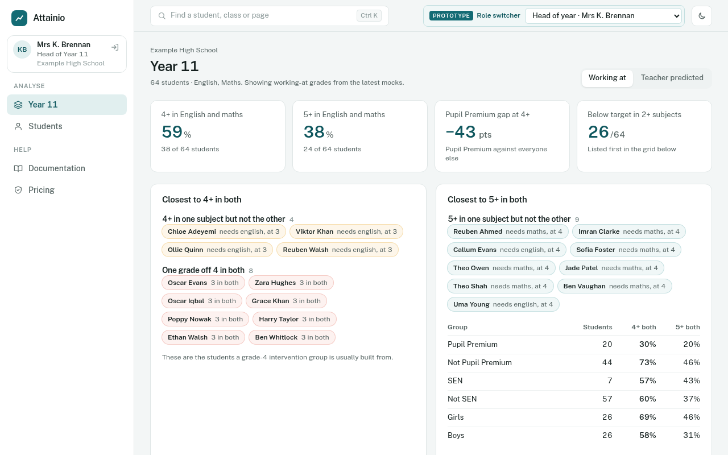Open Jade Patel's chip
The height and width of the screenshot is (455, 728).
tap(611, 268)
